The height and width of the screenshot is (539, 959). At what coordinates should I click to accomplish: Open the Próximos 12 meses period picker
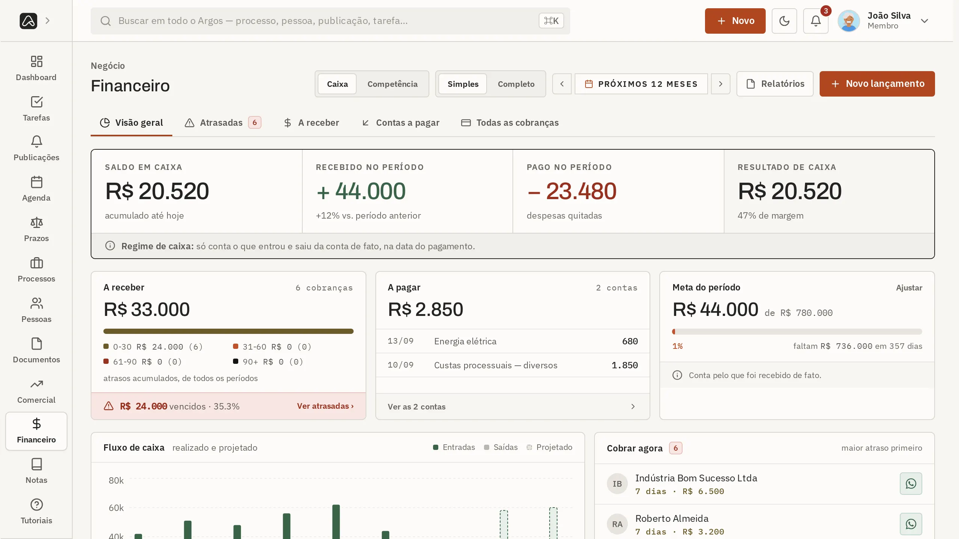click(641, 84)
